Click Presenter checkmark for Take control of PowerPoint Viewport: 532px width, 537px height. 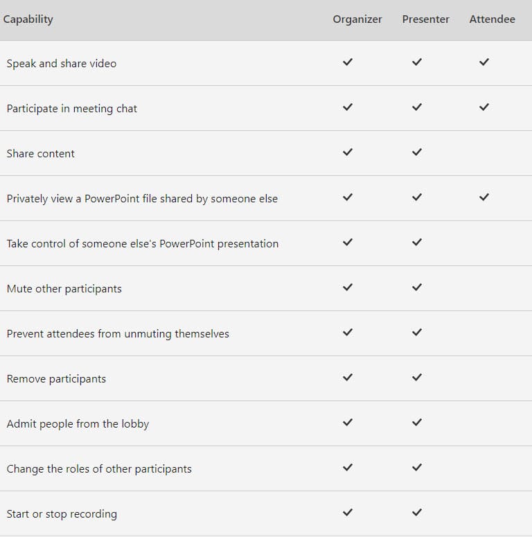coord(416,243)
